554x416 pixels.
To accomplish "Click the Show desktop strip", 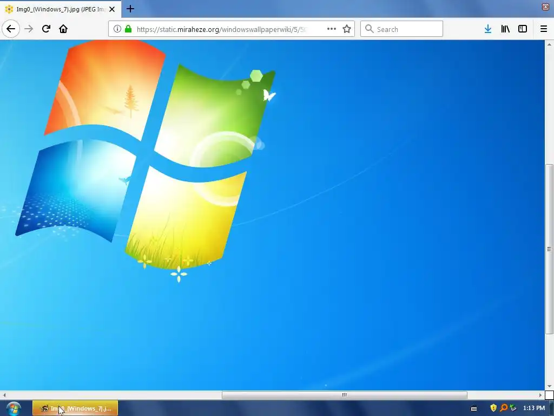I will (551, 408).
